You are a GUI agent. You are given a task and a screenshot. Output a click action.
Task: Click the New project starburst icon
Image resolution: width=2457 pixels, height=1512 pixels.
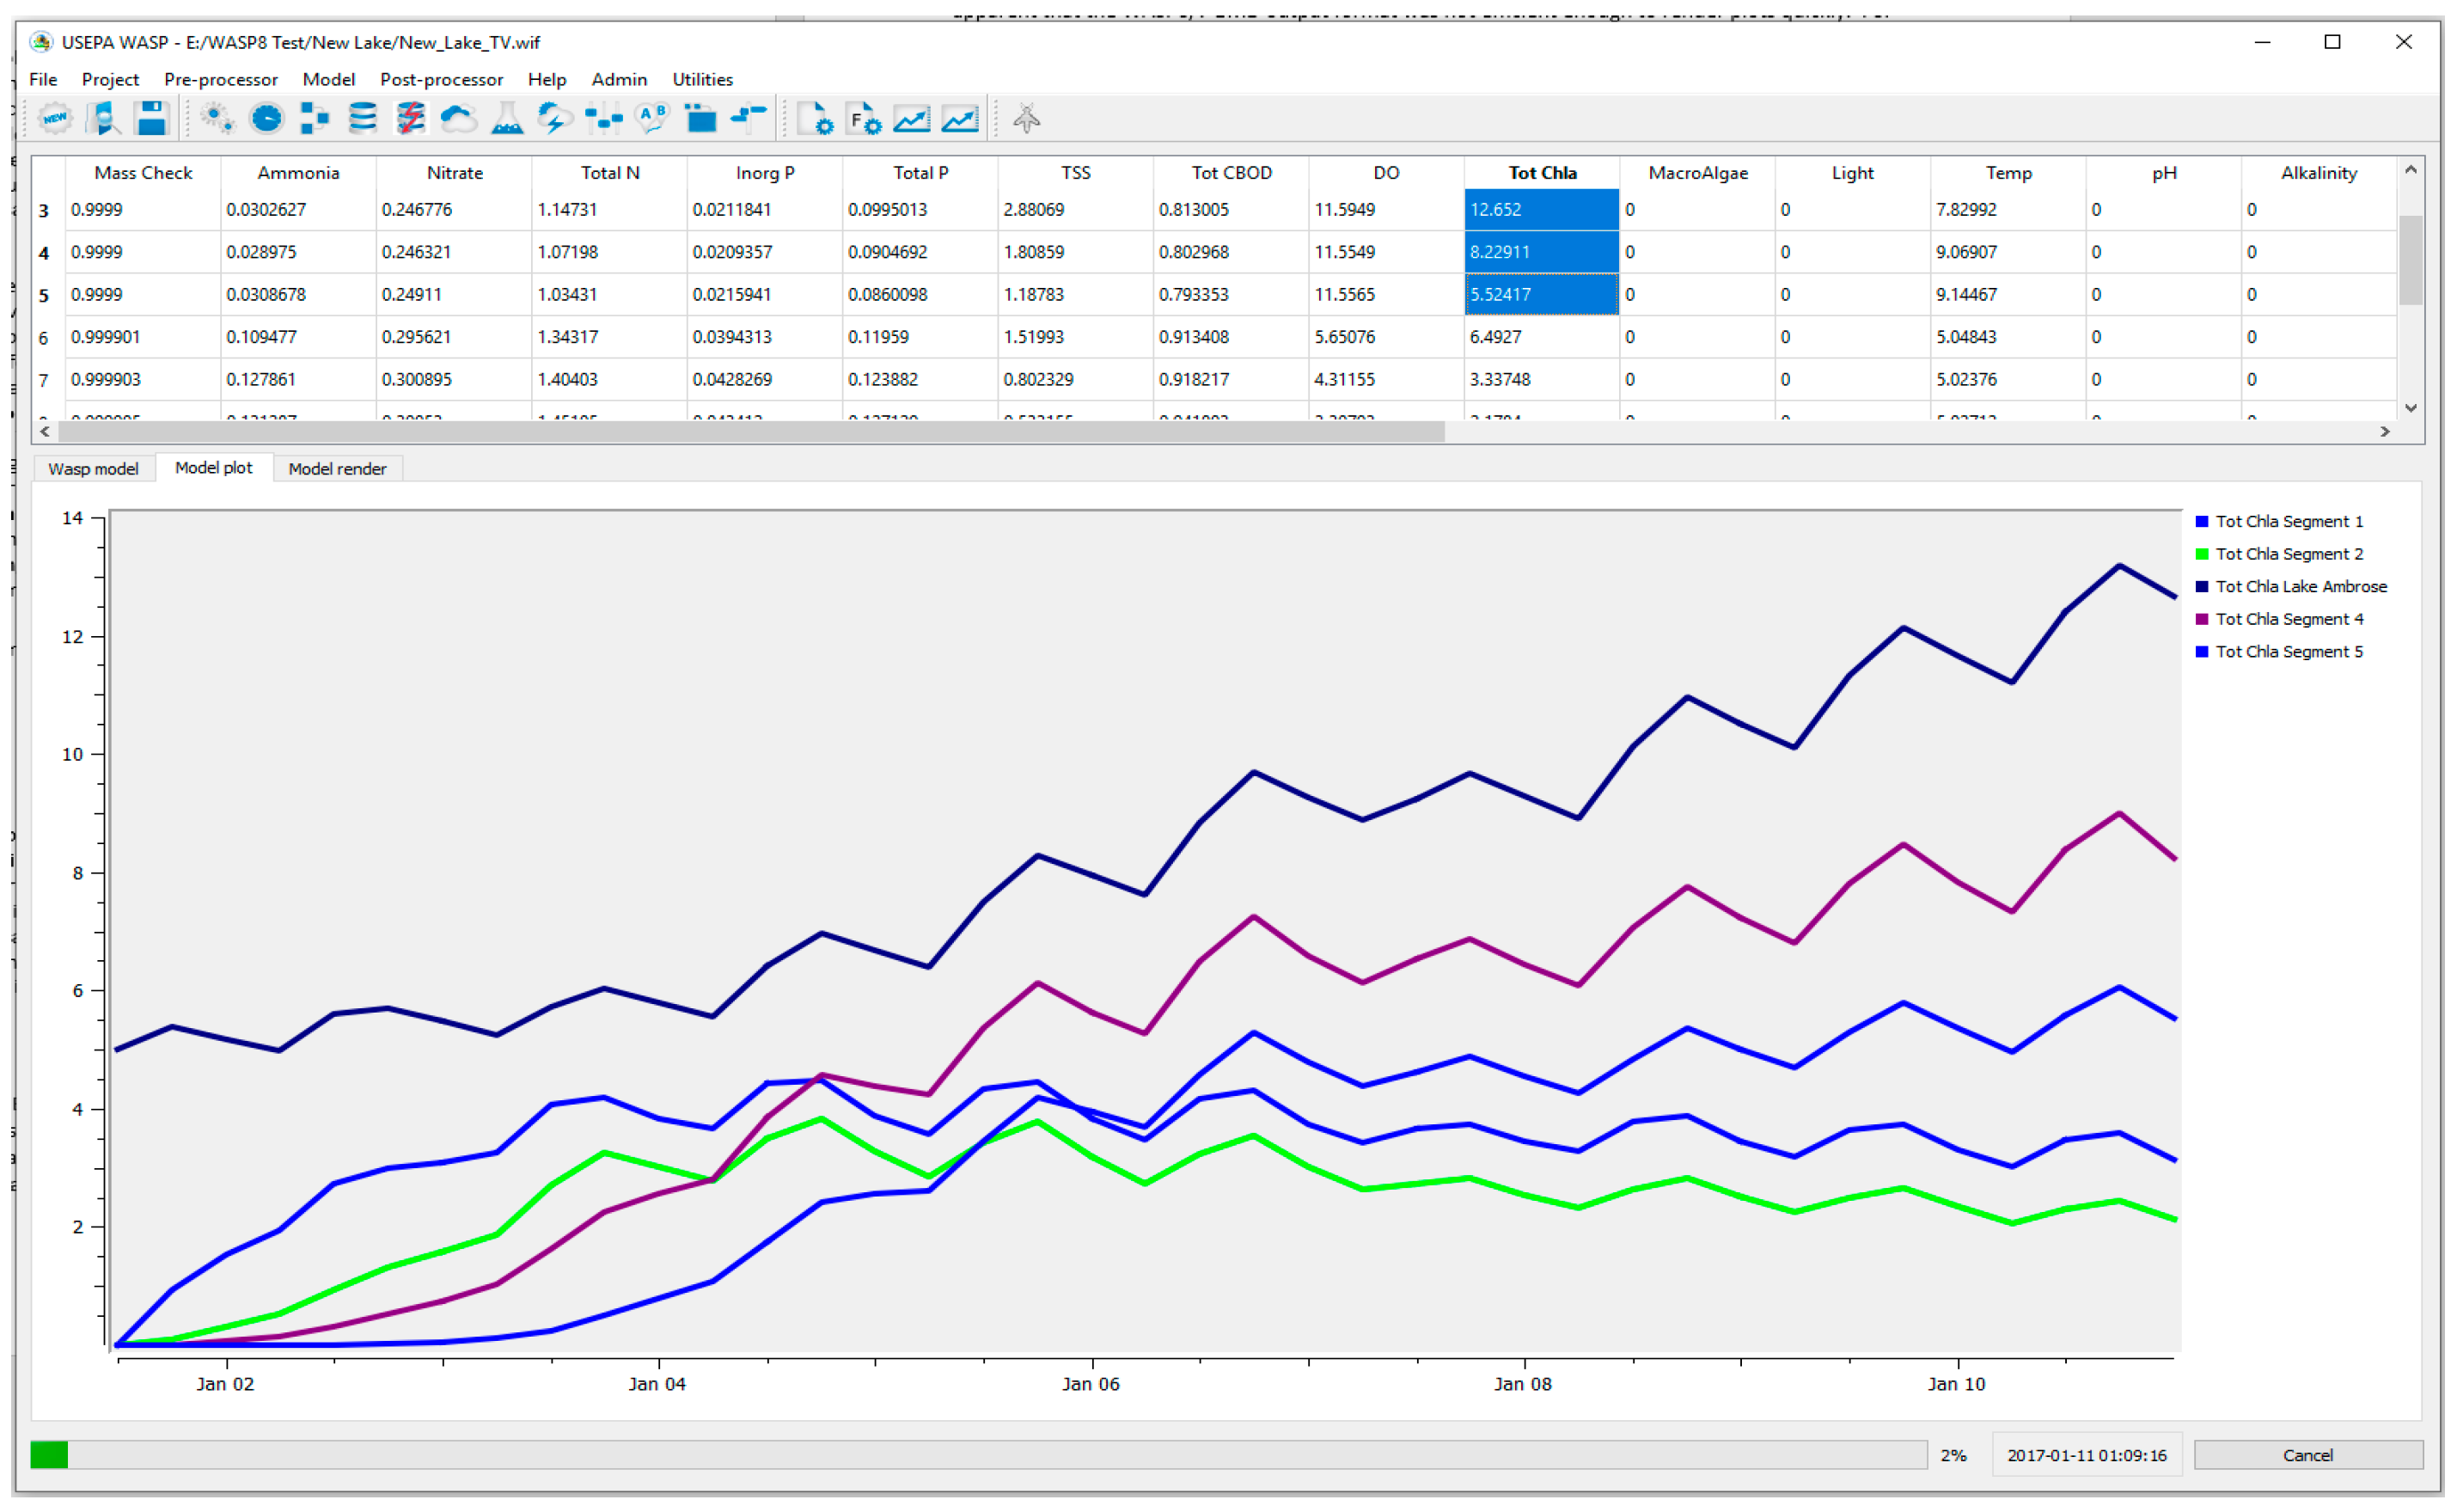[55, 119]
